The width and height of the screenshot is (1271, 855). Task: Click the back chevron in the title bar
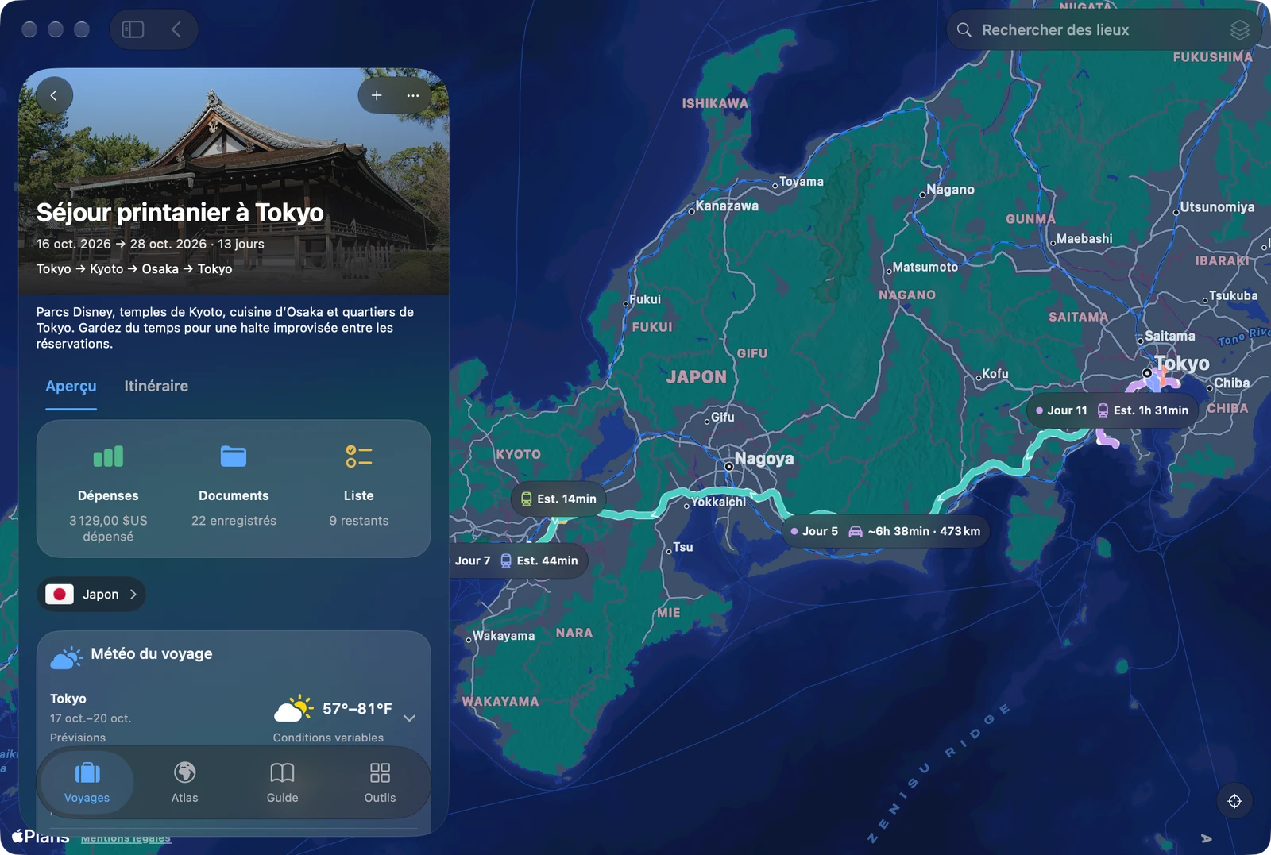(176, 29)
